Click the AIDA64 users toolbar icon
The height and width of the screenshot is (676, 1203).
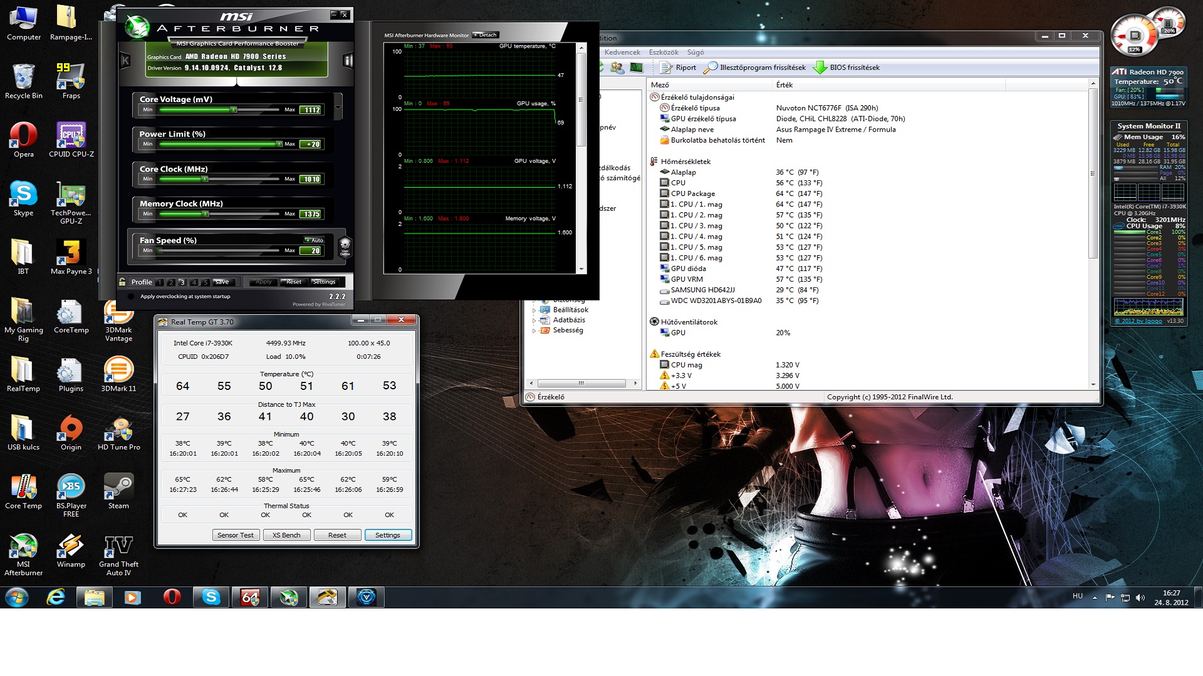pyautogui.click(x=617, y=68)
